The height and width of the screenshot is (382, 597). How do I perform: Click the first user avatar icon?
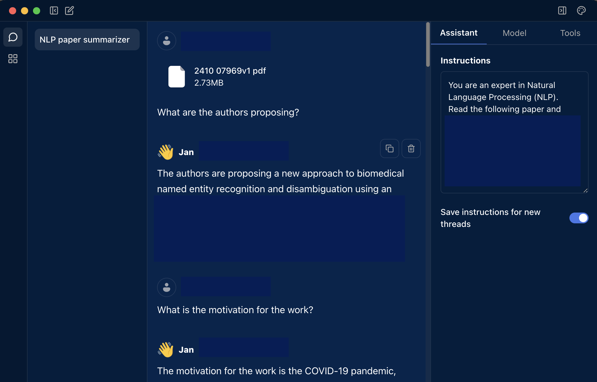click(x=167, y=41)
